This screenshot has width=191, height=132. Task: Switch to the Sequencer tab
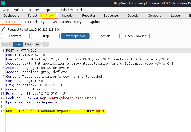coord(111,15)
